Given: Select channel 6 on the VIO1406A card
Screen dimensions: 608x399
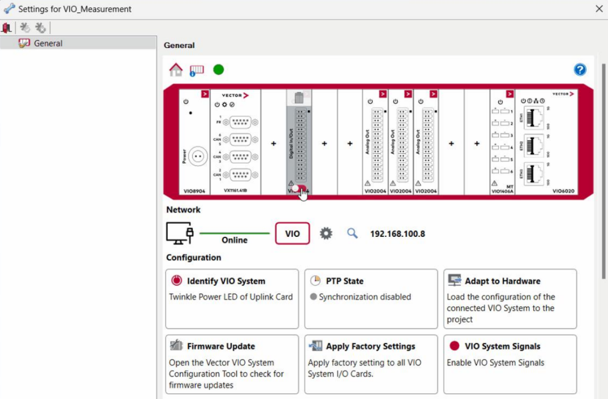Looking at the screenshot, I should [x=503, y=171].
